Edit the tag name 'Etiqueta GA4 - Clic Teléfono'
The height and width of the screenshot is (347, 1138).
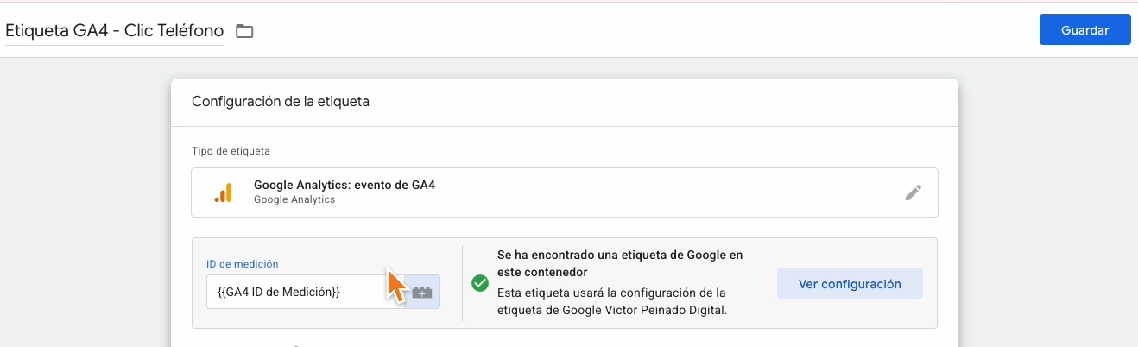[x=114, y=30]
